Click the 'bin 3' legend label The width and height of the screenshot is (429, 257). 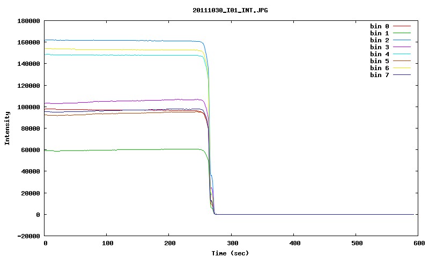[x=380, y=47]
